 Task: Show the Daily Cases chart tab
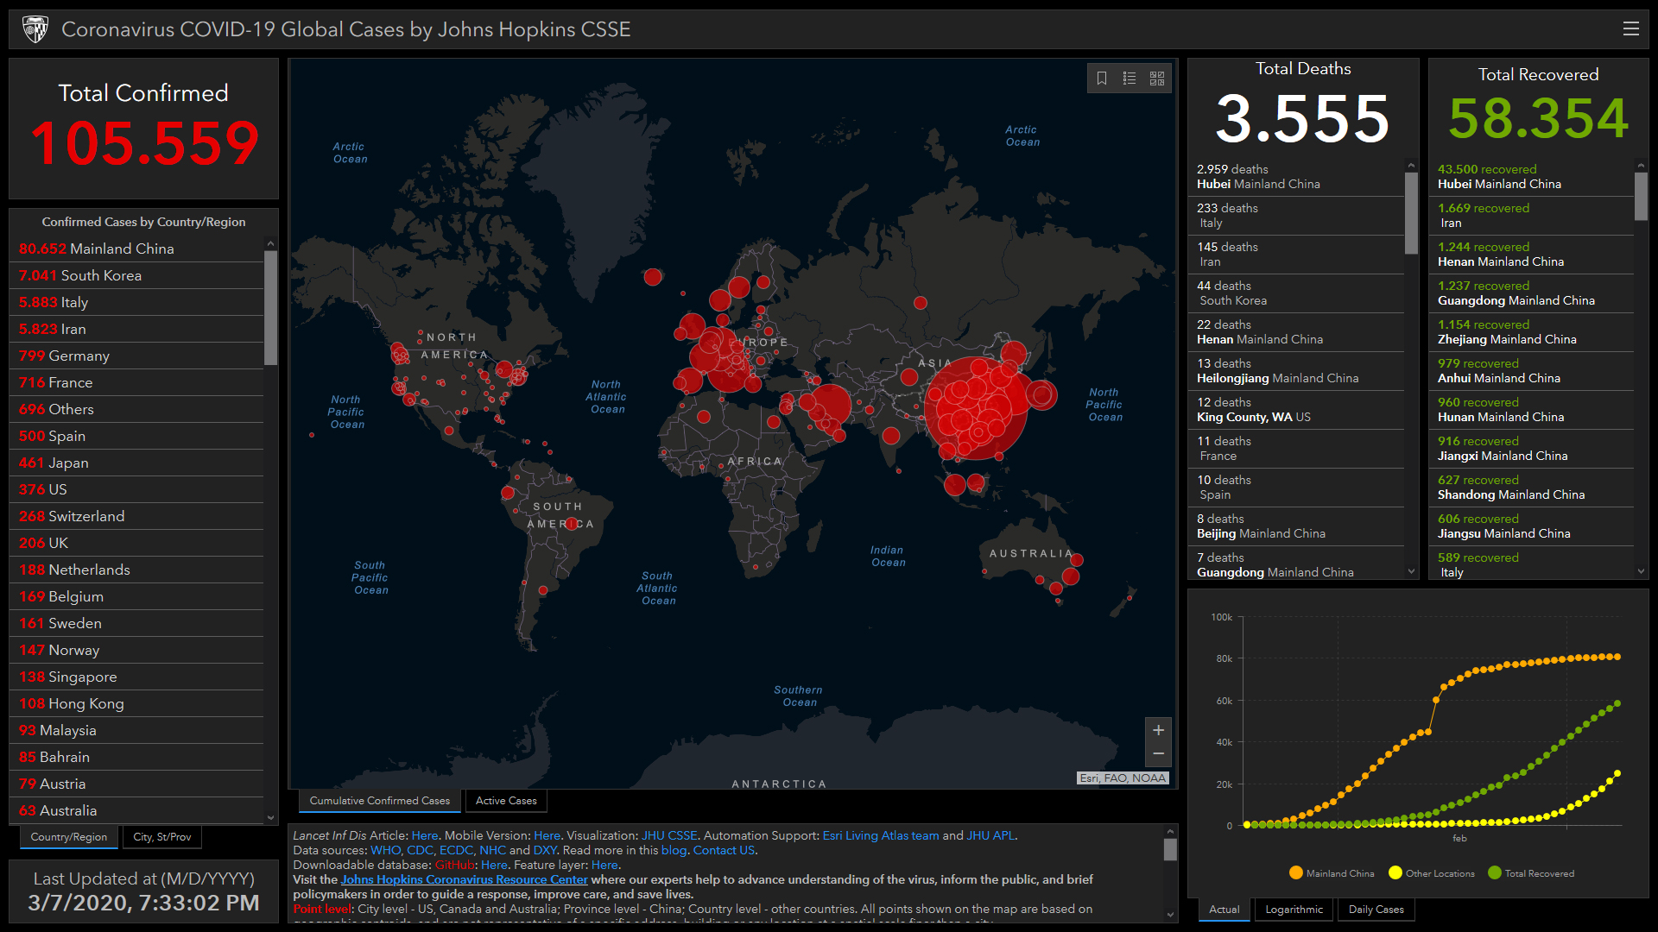1376,910
